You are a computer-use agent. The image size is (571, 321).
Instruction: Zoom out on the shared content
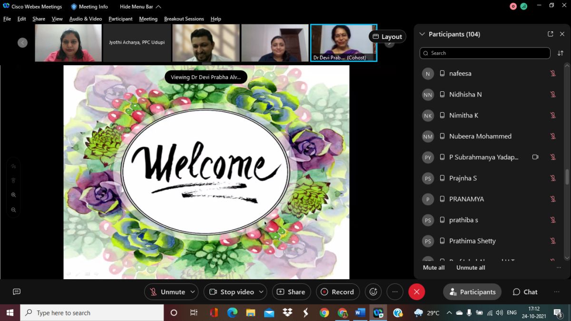pyautogui.click(x=13, y=210)
